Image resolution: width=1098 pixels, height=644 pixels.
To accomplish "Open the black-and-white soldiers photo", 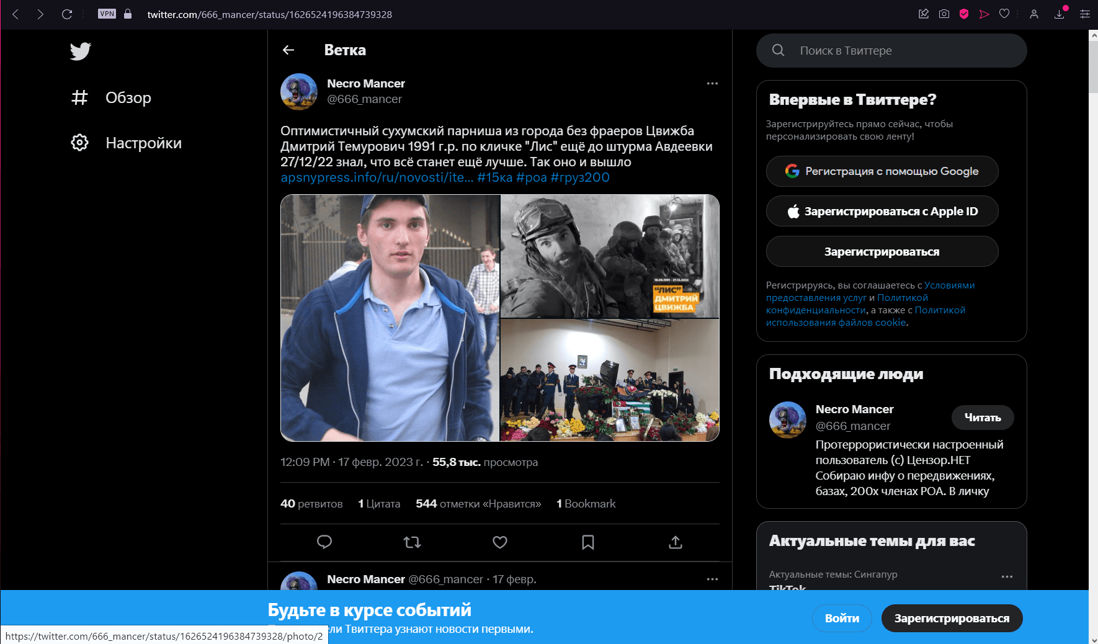I will (x=610, y=256).
